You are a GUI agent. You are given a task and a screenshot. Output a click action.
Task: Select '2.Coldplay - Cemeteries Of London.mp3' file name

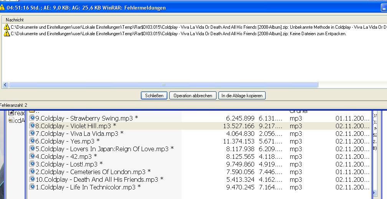click(93, 172)
